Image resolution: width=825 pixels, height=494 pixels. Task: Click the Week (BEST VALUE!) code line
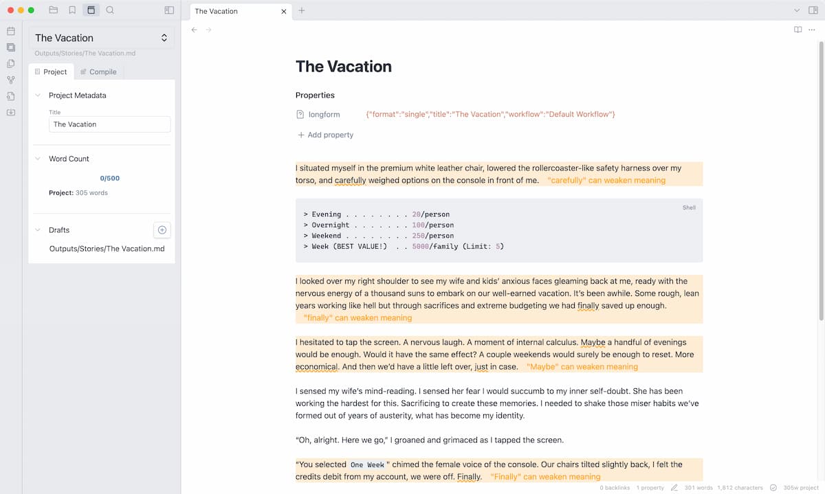tap(404, 246)
